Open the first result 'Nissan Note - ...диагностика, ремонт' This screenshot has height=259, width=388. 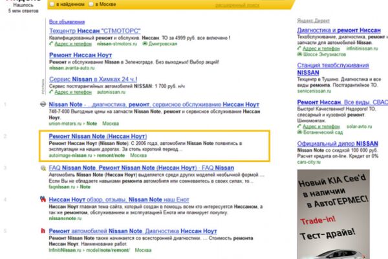pos(154,105)
